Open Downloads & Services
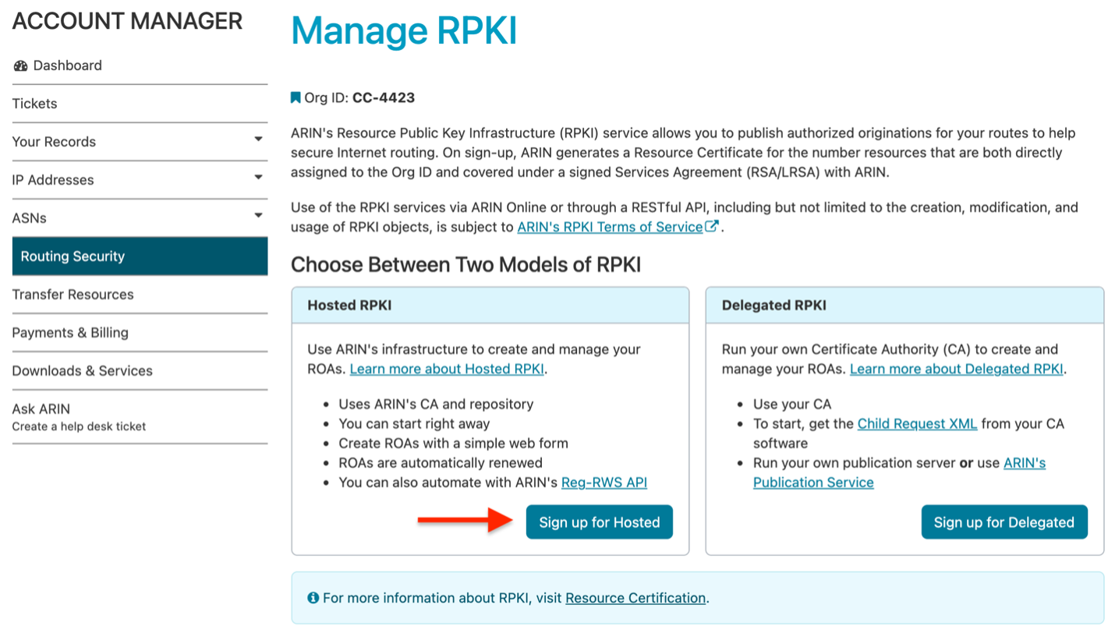This screenshot has width=1115, height=640. click(140, 371)
